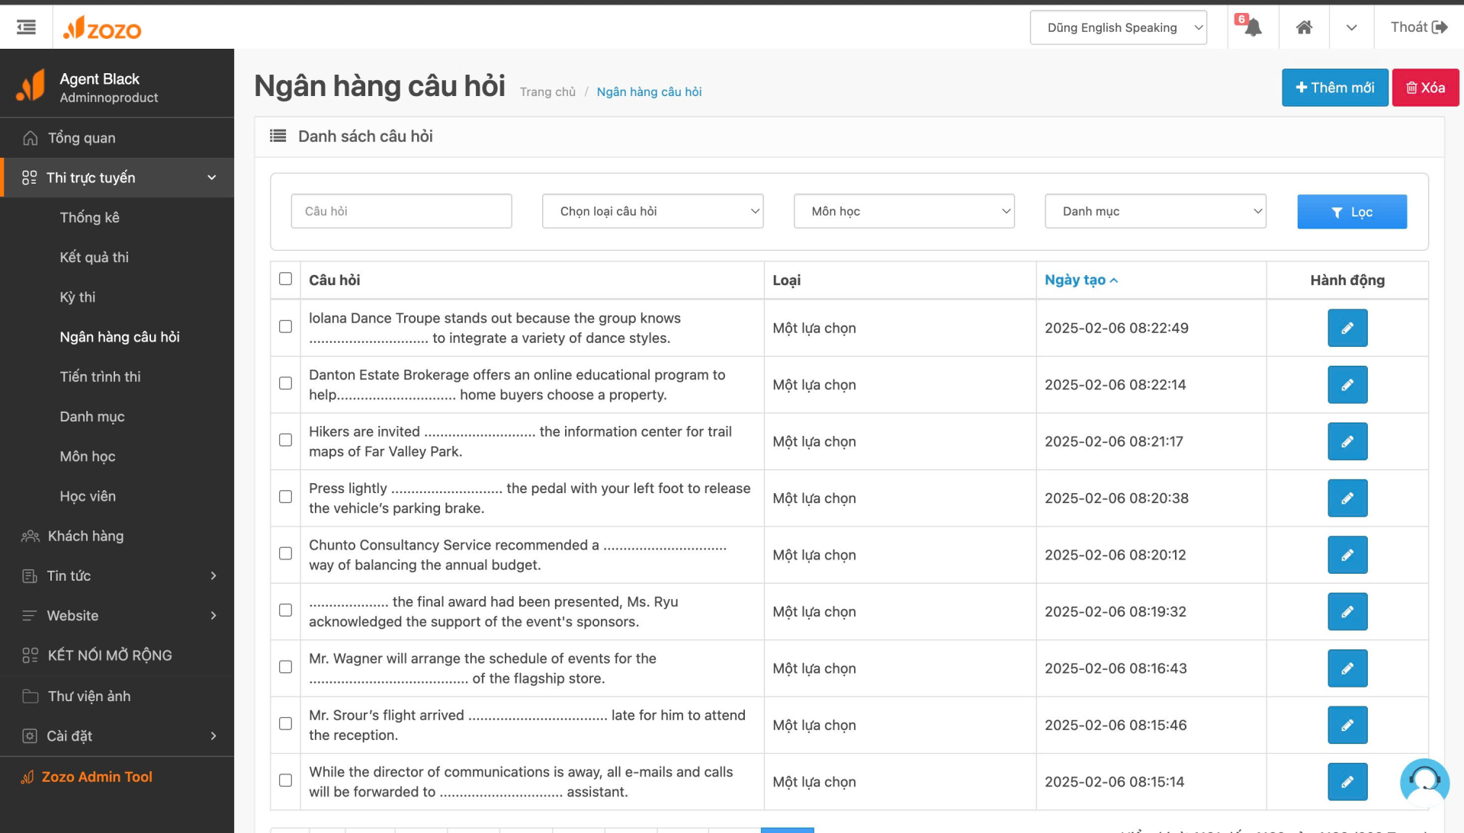1464x833 pixels.
Task: Check the Chunto Consultancy row checkbox
Action: pyautogui.click(x=285, y=553)
